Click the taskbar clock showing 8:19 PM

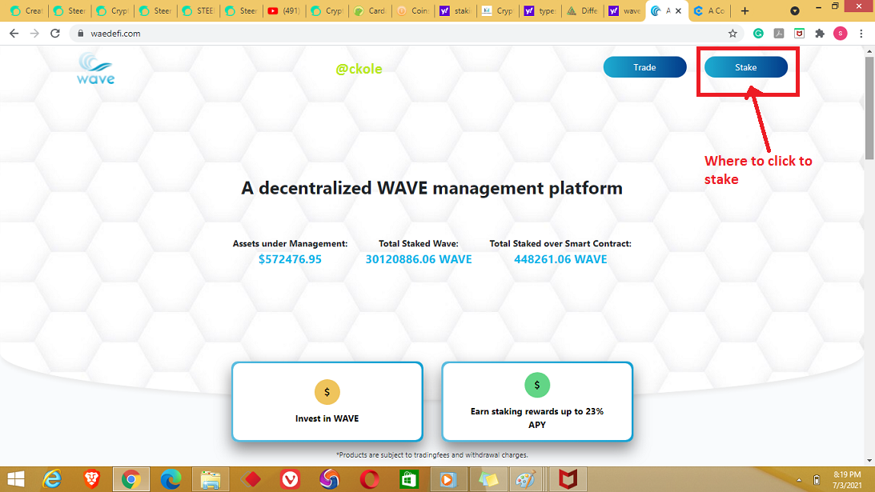pos(847,480)
